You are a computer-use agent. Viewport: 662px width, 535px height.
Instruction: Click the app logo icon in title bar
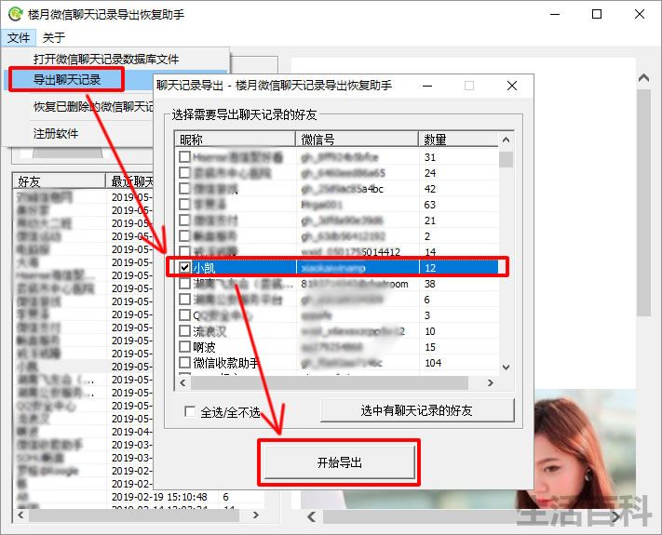(x=15, y=14)
